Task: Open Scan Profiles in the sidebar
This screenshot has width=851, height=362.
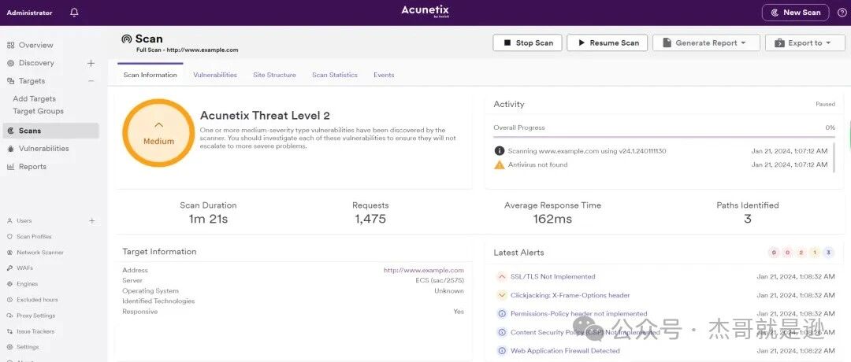Action: (x=34, y=236)
